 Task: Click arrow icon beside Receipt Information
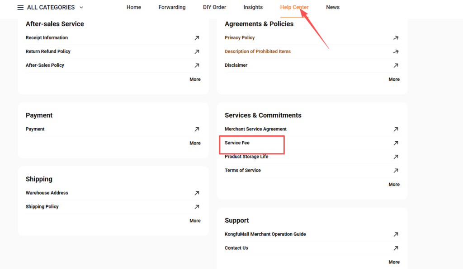[x=197, y=38]
